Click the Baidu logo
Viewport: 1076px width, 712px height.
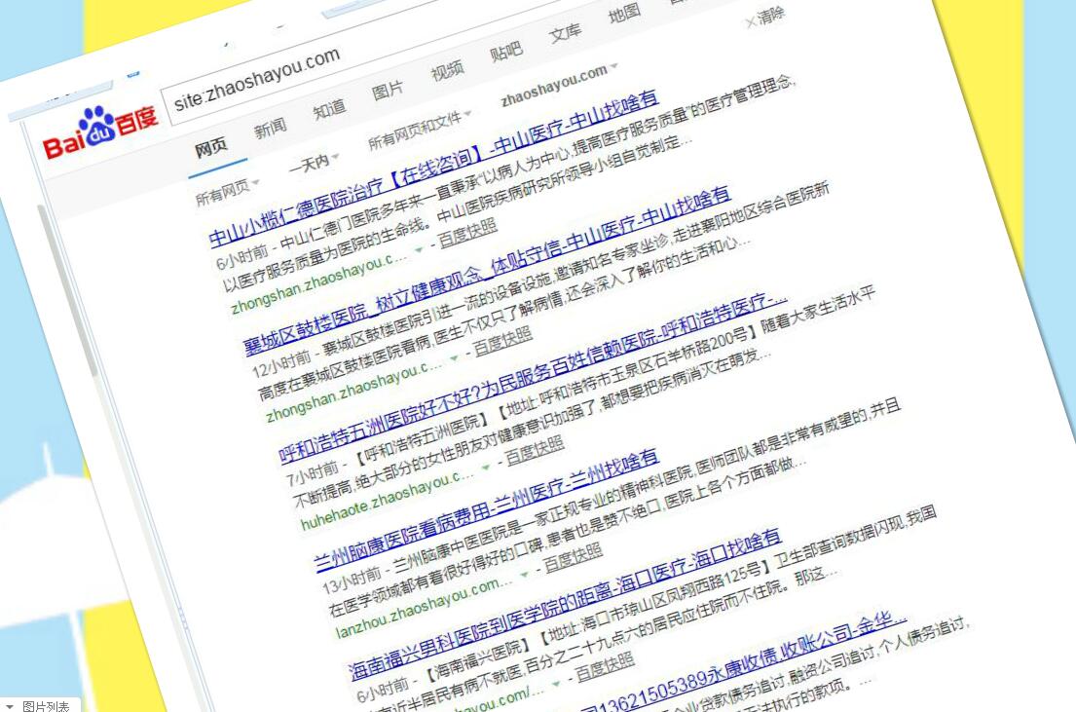pos(101,131)
